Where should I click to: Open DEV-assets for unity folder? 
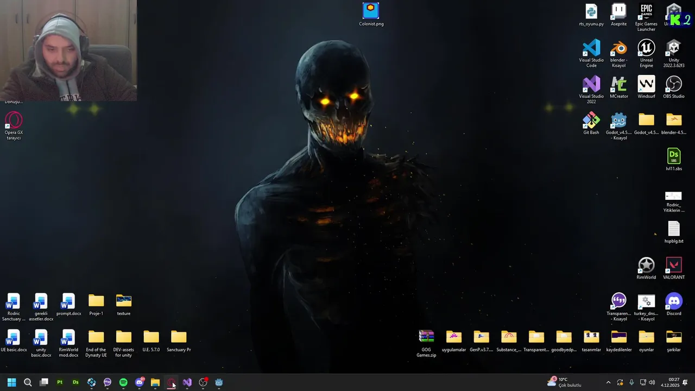[x=124, y=343]
